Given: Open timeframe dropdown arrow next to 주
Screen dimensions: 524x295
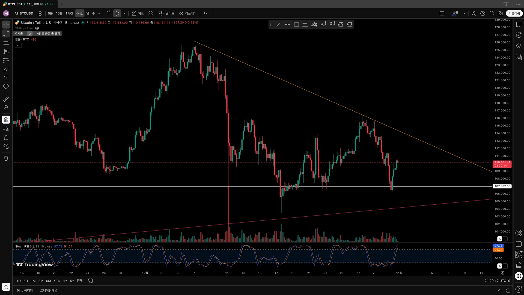Looking at the screenshot, I should click(x=99, y=13).
